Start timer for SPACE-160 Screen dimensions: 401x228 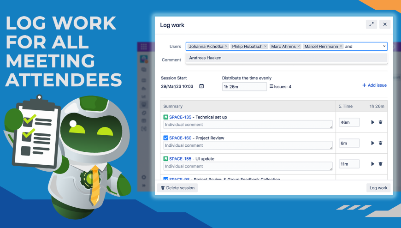click(x=372, y=143)
